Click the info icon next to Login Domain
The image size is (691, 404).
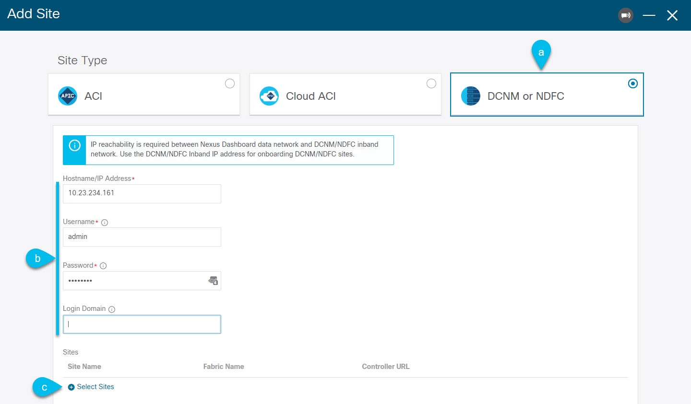pos(112,309)
